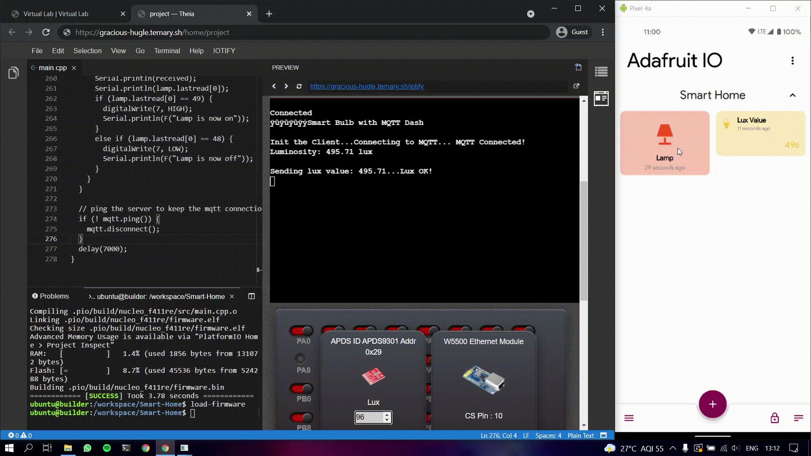The width and height of the screenshot is (811, 456).
Task: Open the phone app hamburger menu
Action: pos(629,418)
